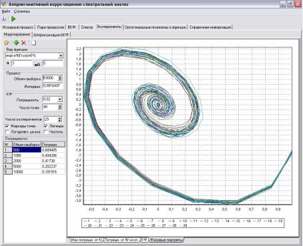Screen dimensions: 303x246
Task: Toggle the Легенда checkbox
Action: [45, 126]
